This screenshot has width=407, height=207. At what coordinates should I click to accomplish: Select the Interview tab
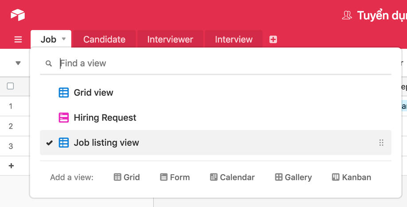point(234,39)
